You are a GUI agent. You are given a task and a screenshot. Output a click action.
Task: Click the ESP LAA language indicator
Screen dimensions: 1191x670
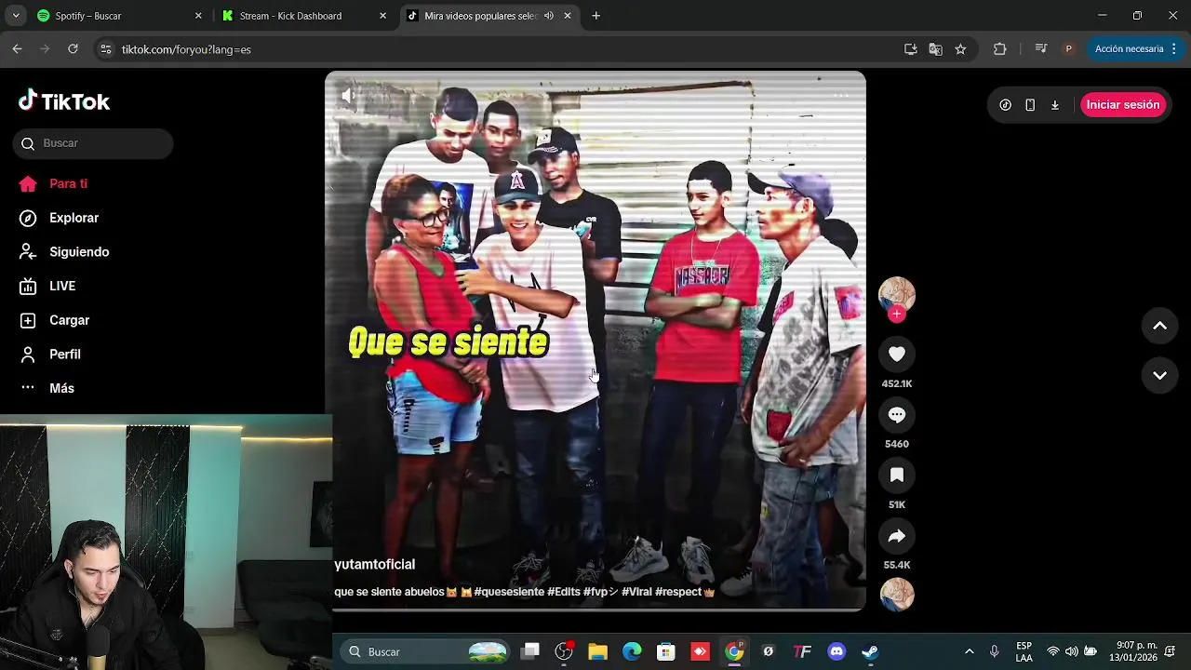(x=1024, y=652)
